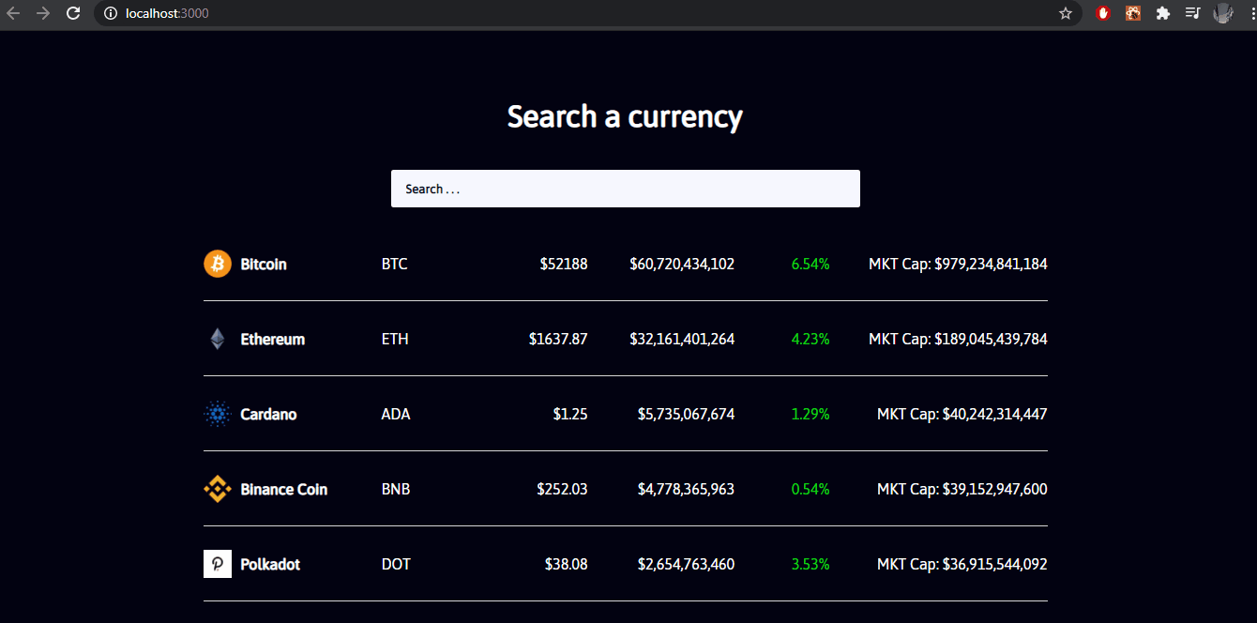Click the Bitcoin logo icon
Viewport: 1257px width, 623px height.
click(x=218, y=264)
